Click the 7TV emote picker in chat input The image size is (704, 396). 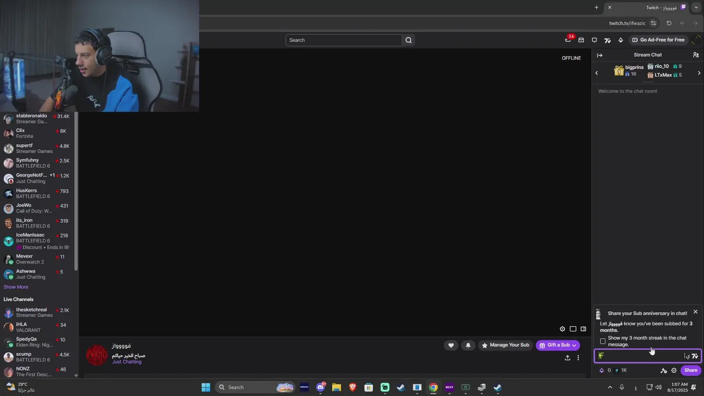(695, 356)
